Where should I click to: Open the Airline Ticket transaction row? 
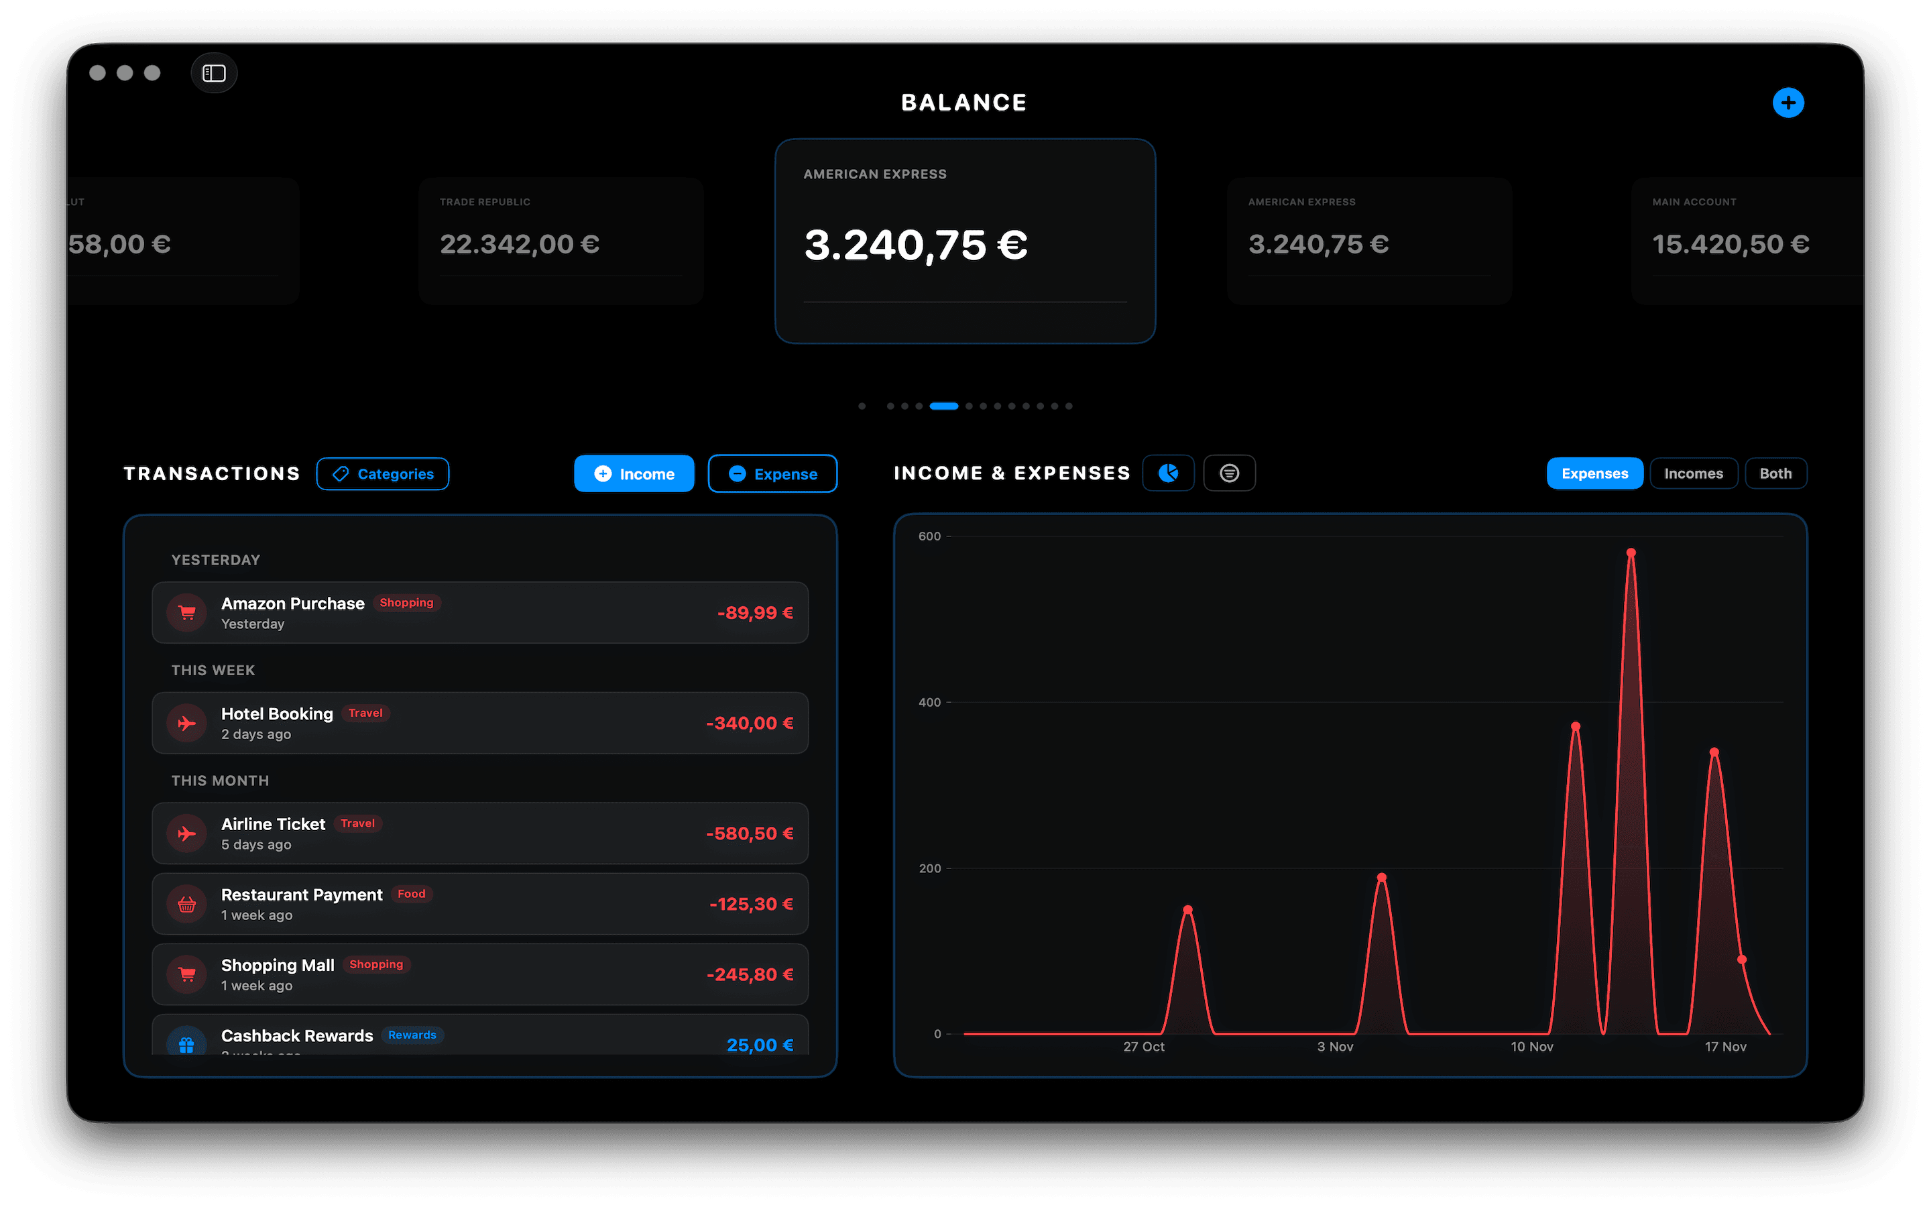(x=480, y=834)
